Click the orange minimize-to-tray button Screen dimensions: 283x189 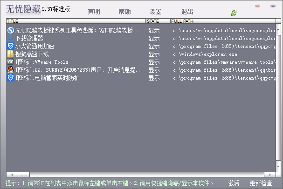coord(257,6)
